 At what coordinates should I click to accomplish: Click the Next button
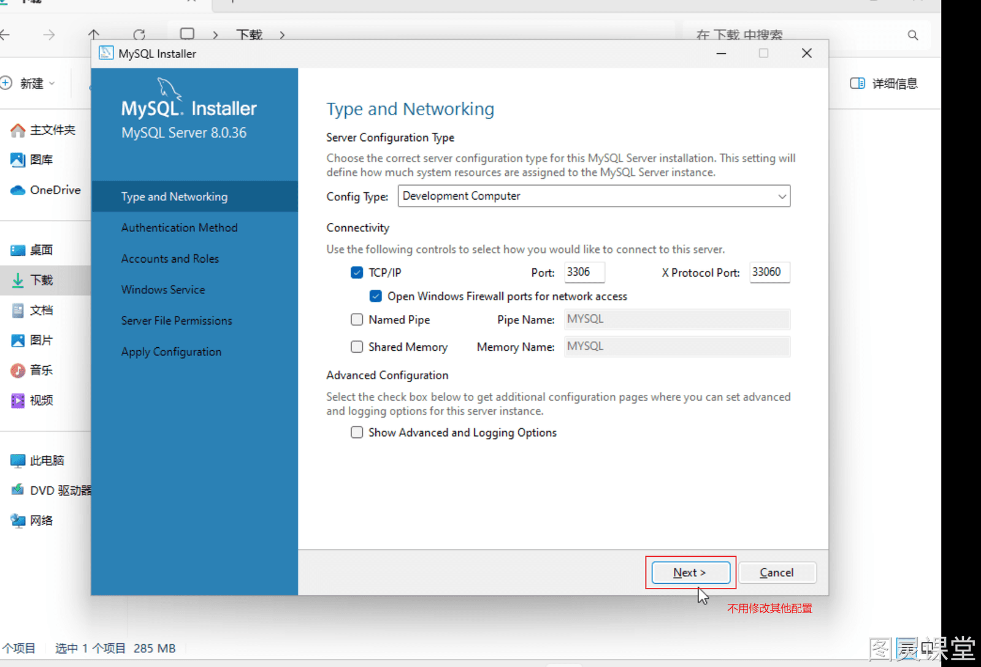(690, 573)
